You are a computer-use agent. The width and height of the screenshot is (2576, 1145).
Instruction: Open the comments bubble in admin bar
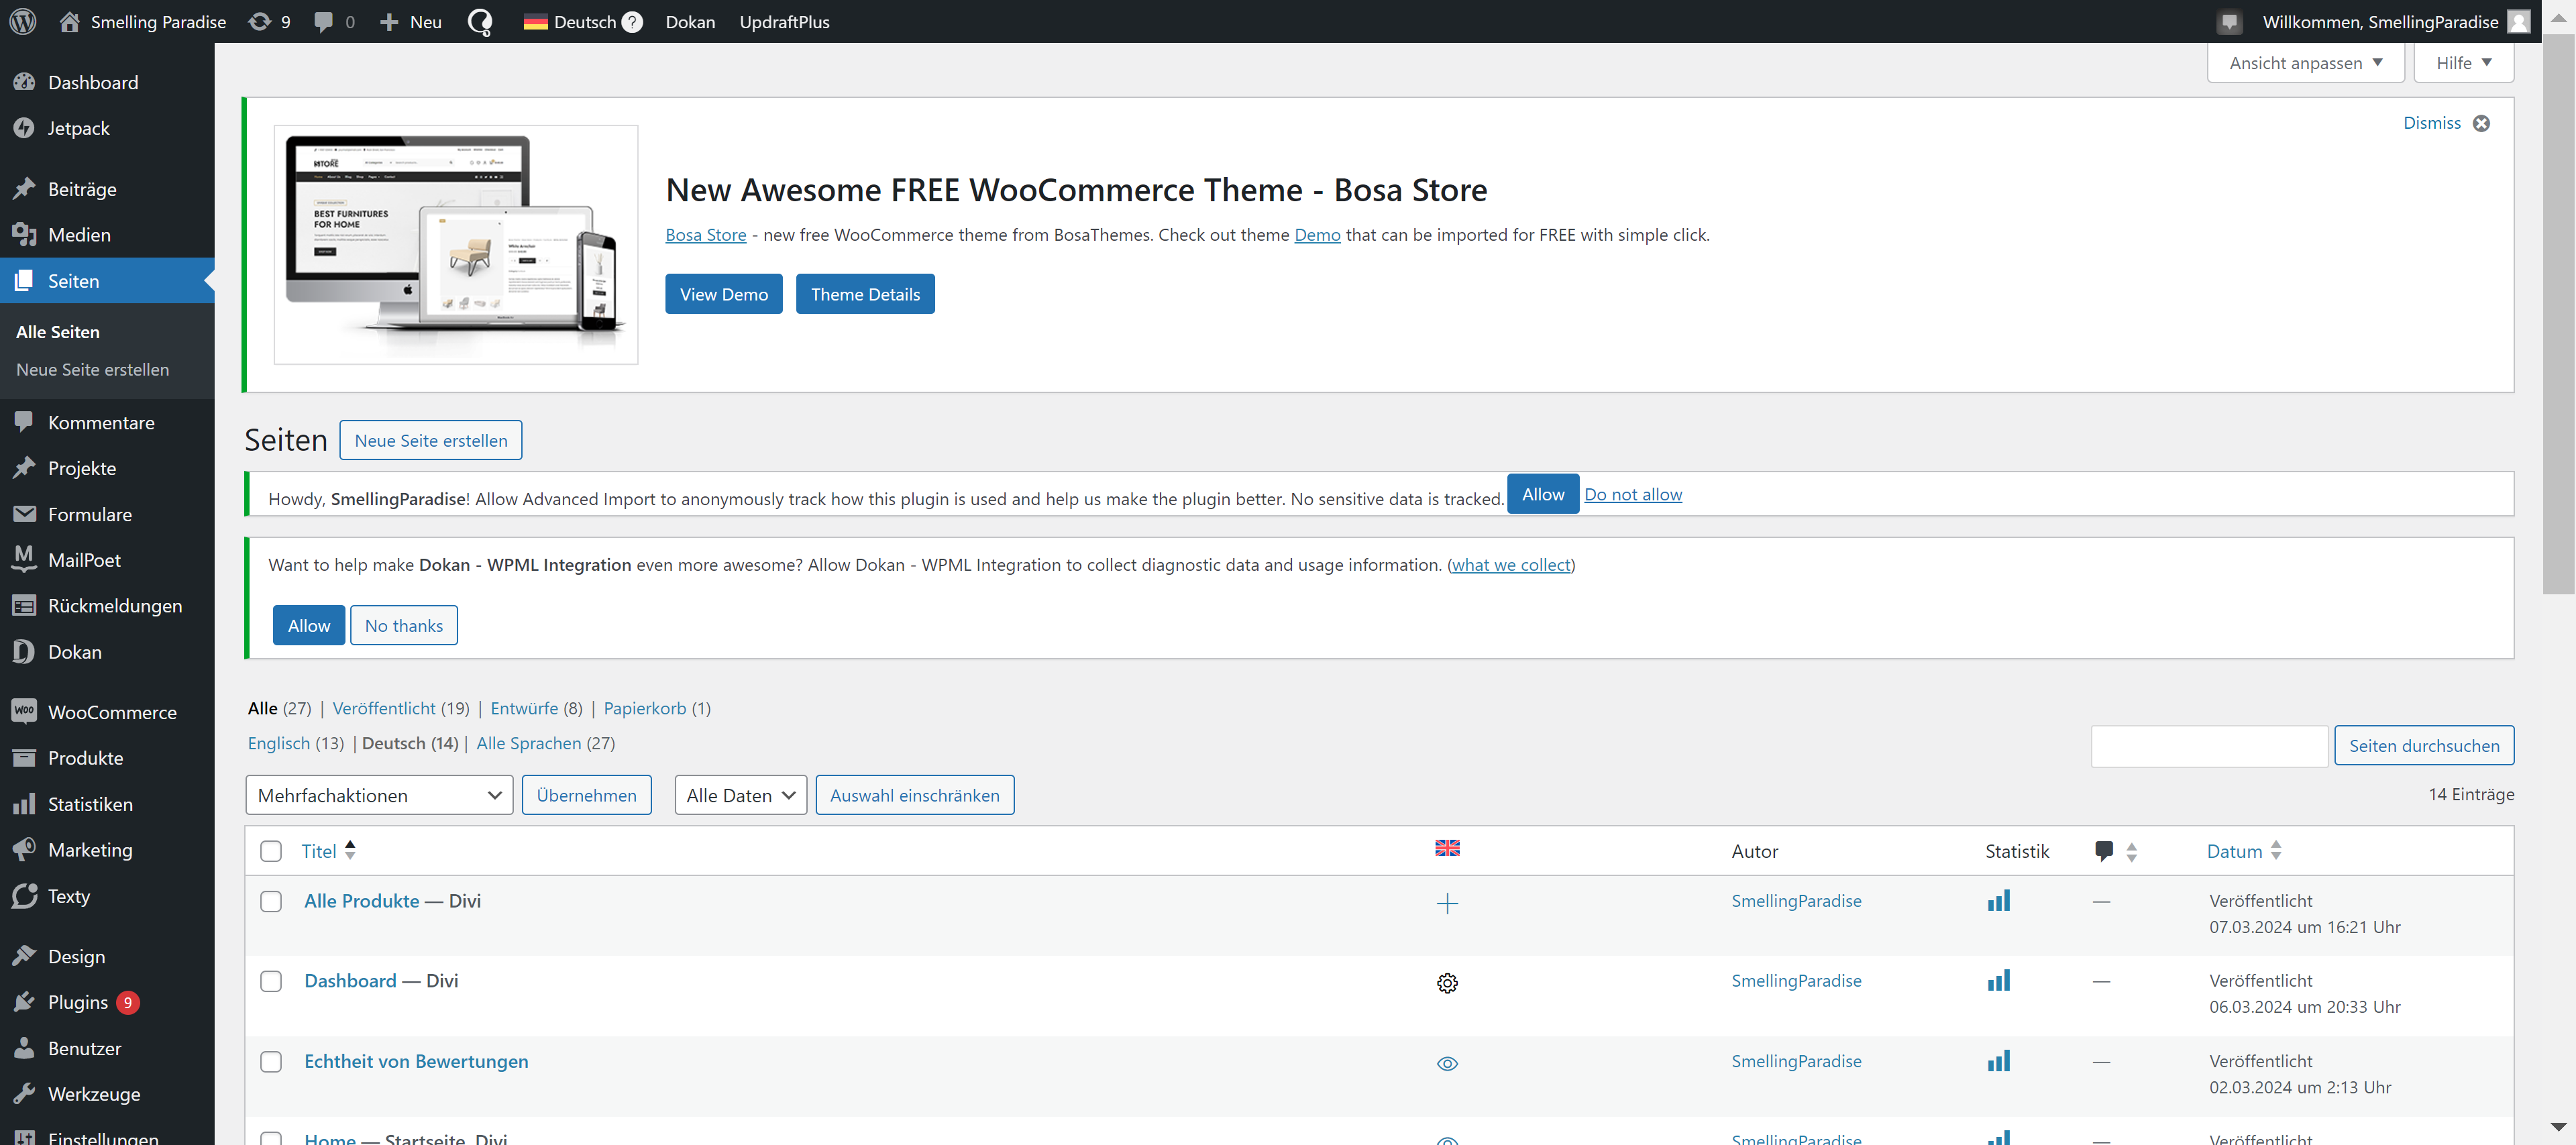click(x=323, y=21)
